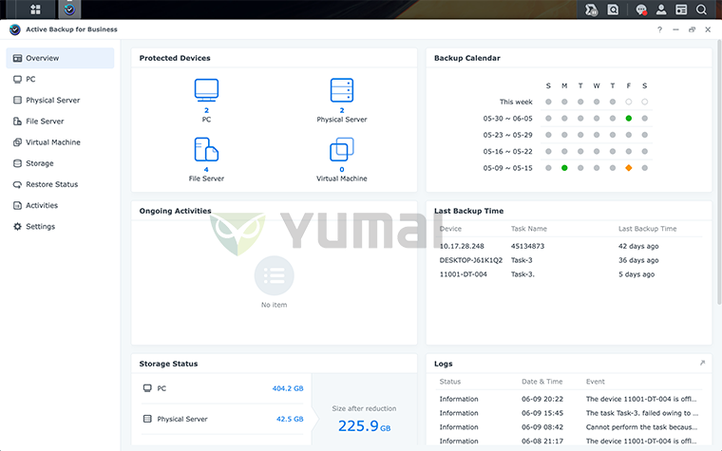The width and height of the screenshot is (722, 451).
Task: Click the vertical scrollbar on the right
Action: tap(719, 172)
